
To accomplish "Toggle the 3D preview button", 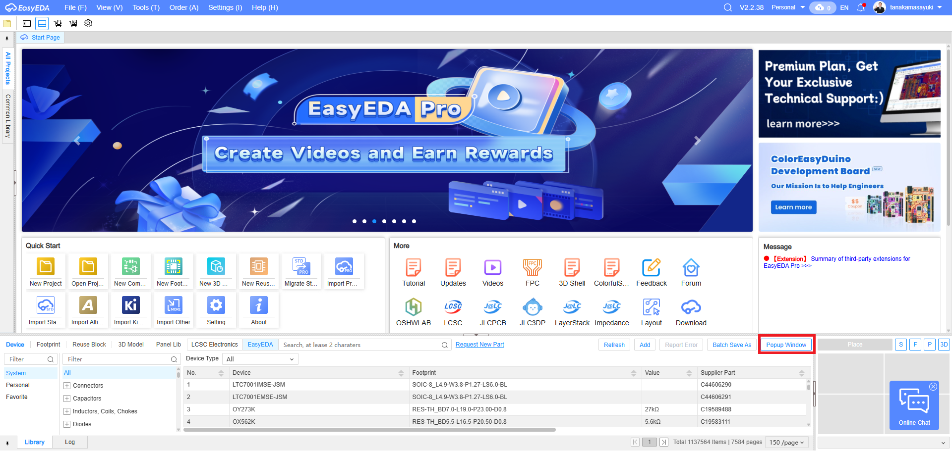I will point(944,345).
